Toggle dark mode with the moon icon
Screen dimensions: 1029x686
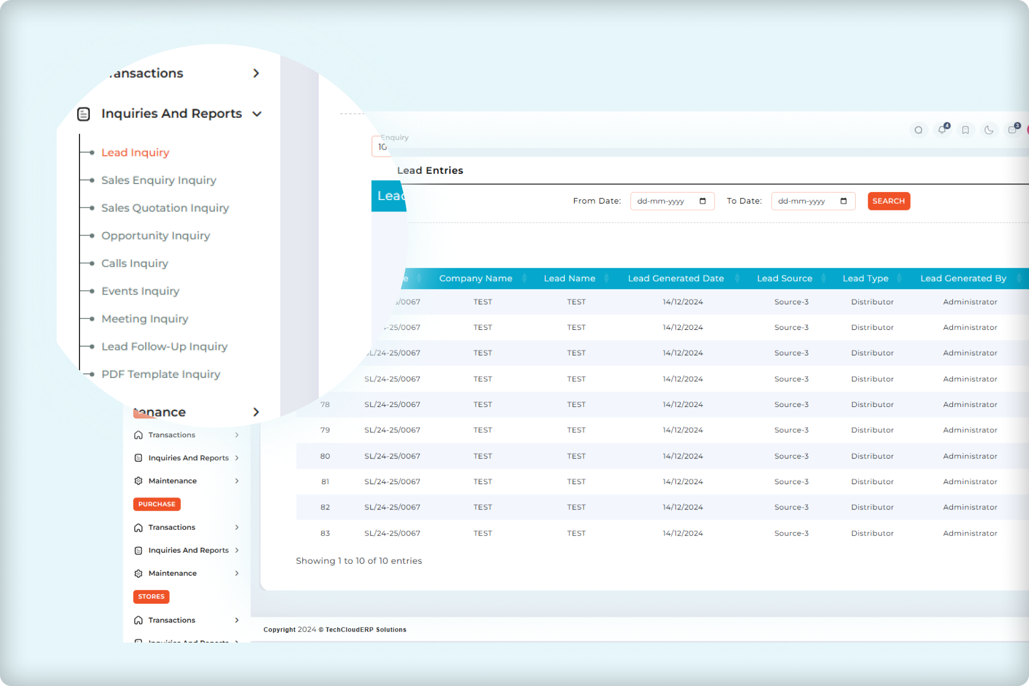pyautogui.click(x=989, y=130)
